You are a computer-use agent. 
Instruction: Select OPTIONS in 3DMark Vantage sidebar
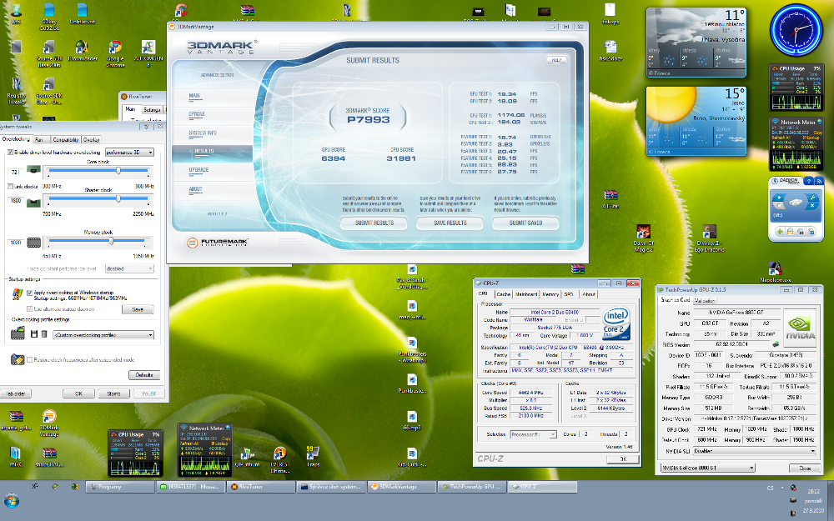coord(196,114)
